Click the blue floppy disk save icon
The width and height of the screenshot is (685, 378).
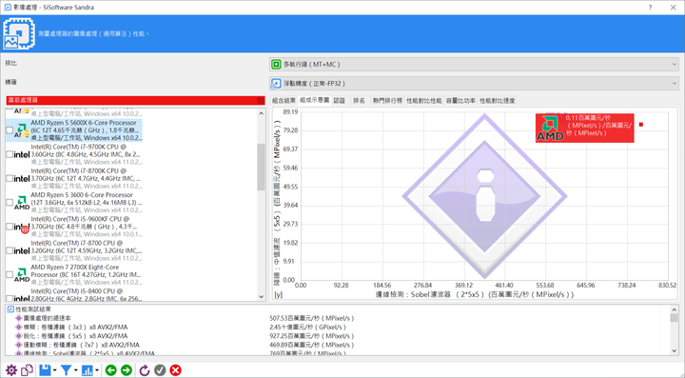click(x=45, y=370)
